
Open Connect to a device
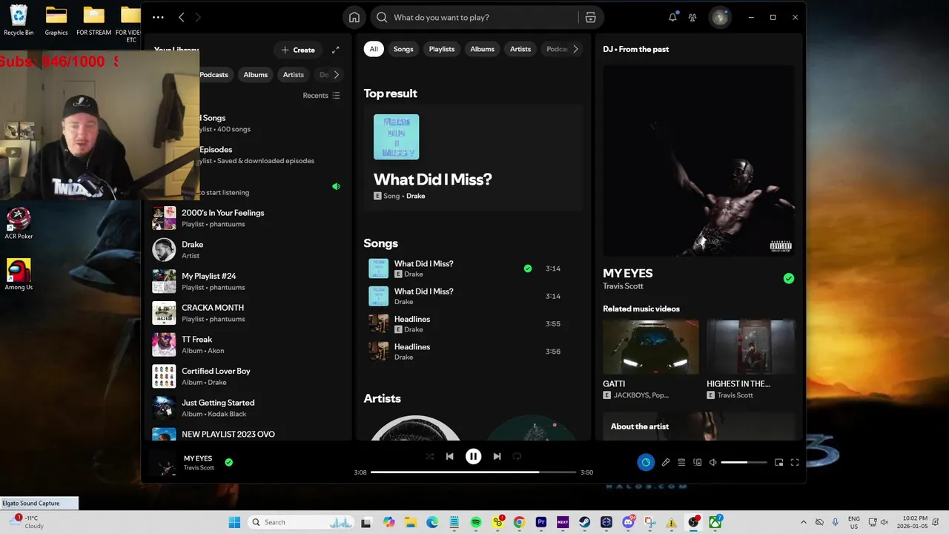coord(697,462)
